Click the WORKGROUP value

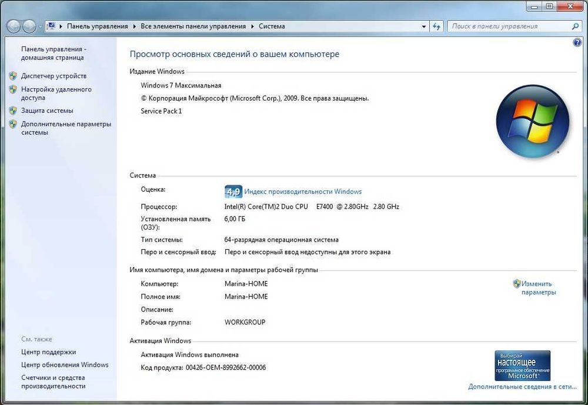click(x=245, y=322)
